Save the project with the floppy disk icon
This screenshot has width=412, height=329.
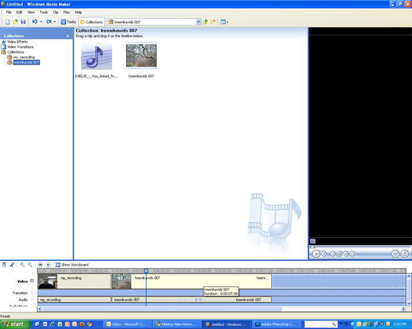(23, 22)
